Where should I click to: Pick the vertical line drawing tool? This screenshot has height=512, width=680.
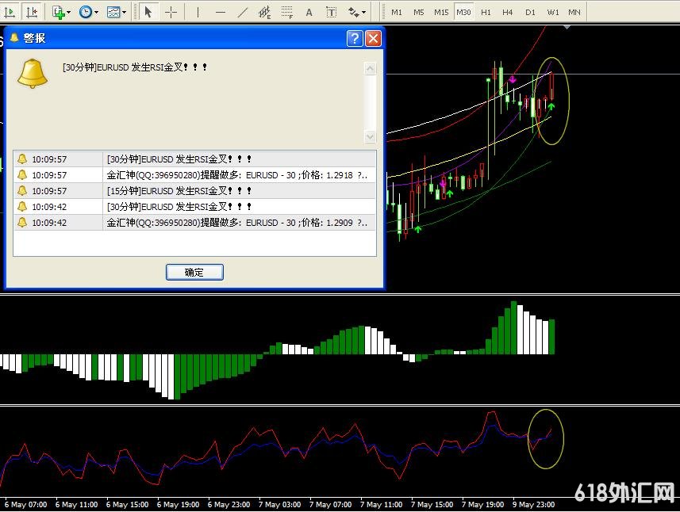(x=198, y=12)
